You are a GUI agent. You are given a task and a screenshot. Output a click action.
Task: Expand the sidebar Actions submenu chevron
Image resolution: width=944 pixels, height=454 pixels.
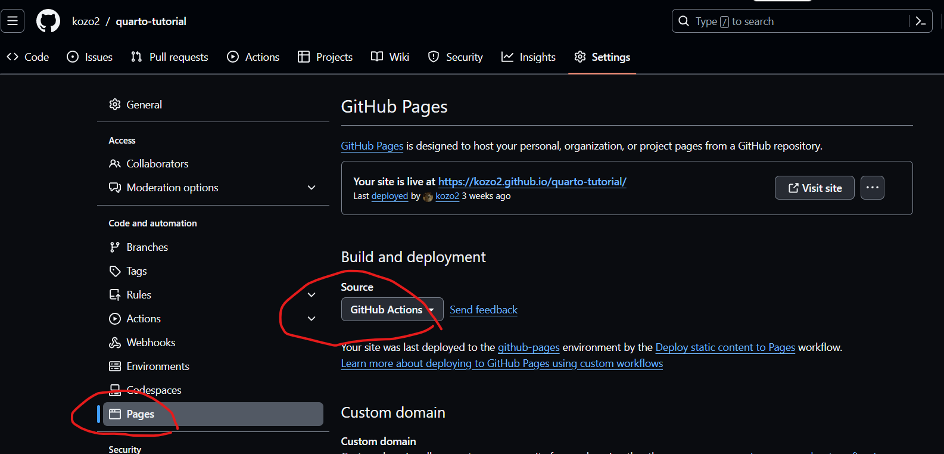point(311,318)
